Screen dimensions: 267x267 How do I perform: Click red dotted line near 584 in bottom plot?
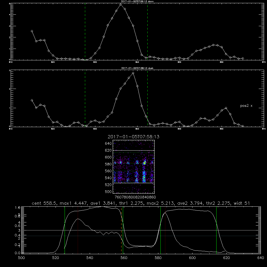click(165, 230)
